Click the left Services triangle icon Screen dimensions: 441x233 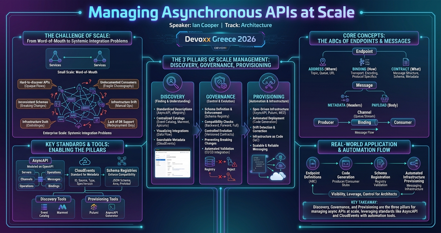[55, 57]
